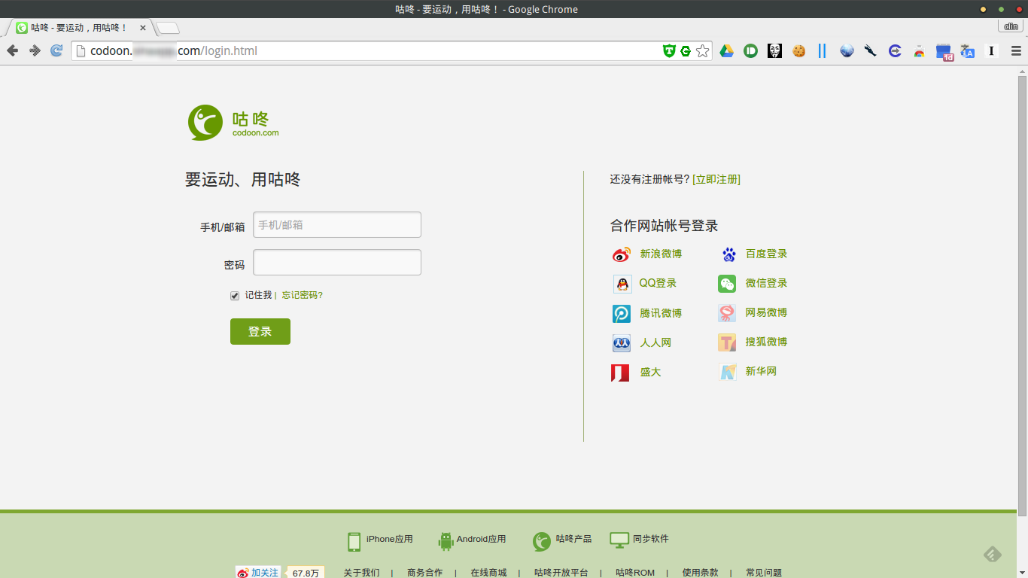Open 商务合作 footer link

(424, 573)
